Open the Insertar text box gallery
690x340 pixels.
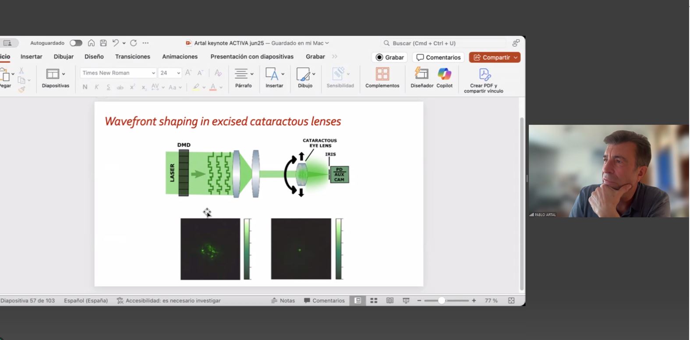pyautogui.click(x=274, y=78)
